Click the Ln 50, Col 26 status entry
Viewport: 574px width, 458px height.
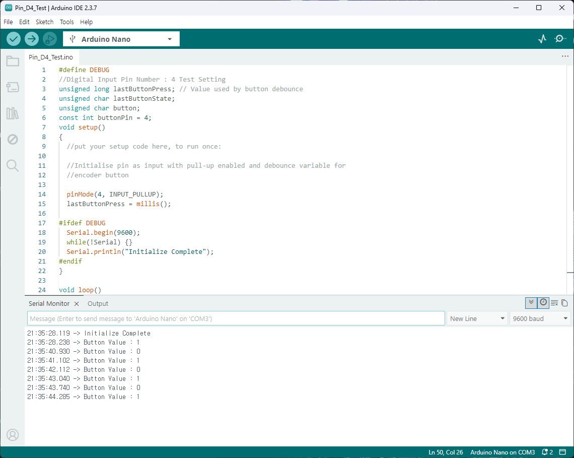pyautogui.click(x=446, y=452)
